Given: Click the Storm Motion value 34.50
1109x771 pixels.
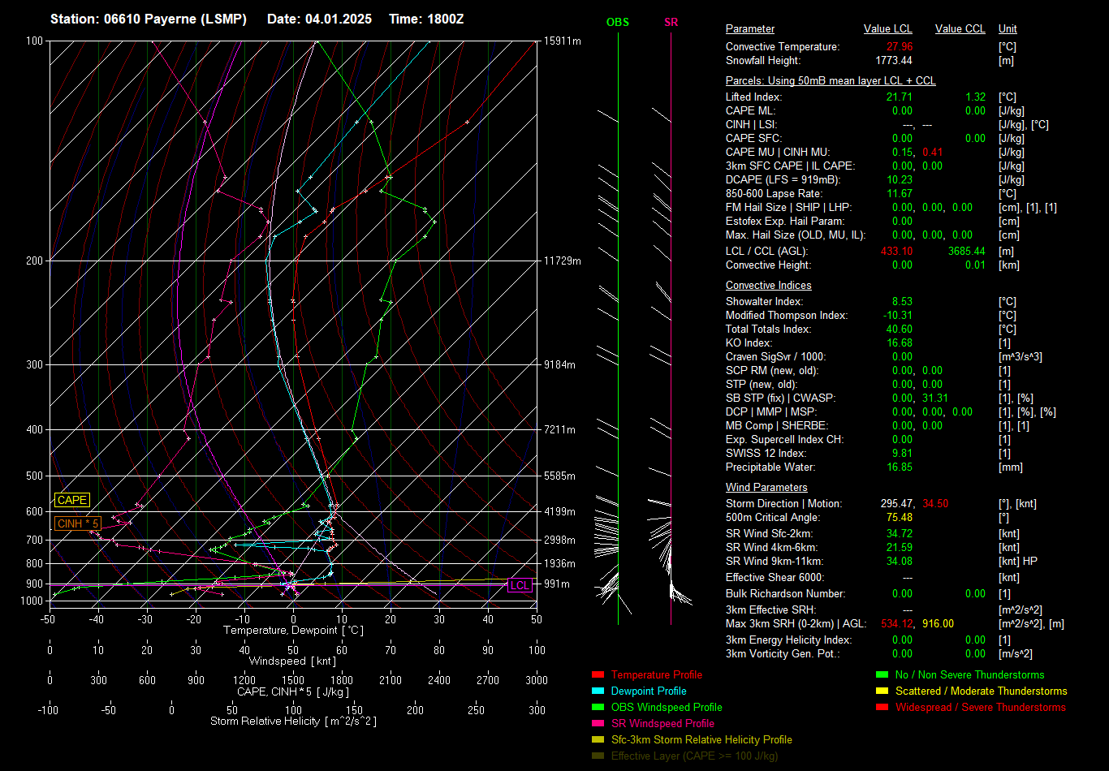Looking at the screenshot, I should pos(935,504).
